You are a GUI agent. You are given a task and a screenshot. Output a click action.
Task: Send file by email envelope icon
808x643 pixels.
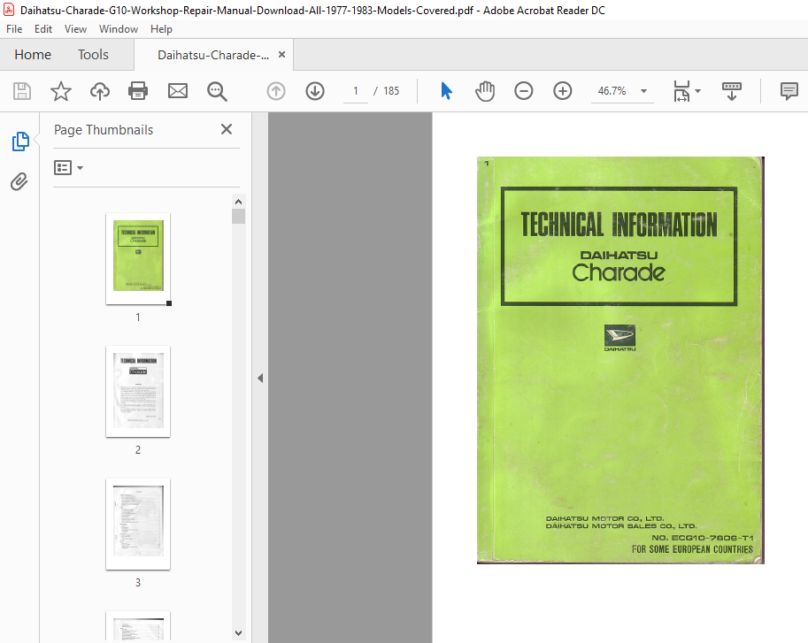[x=178, y=91]
